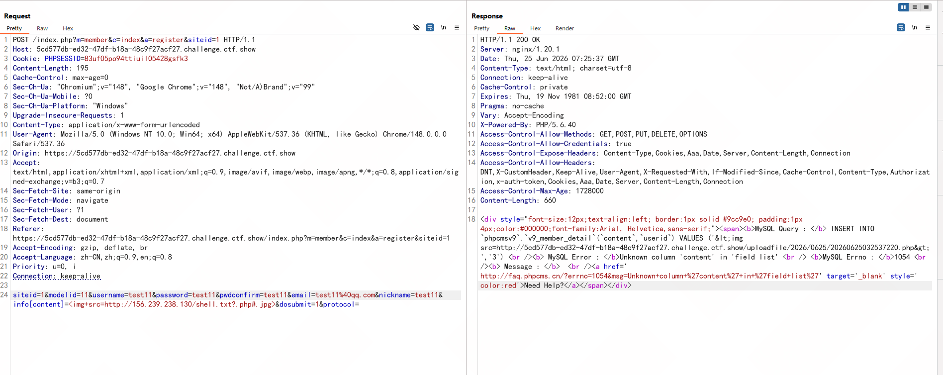Toggle hide non-printable eye icon in Request
943x375 pixels.
(416, 27)
